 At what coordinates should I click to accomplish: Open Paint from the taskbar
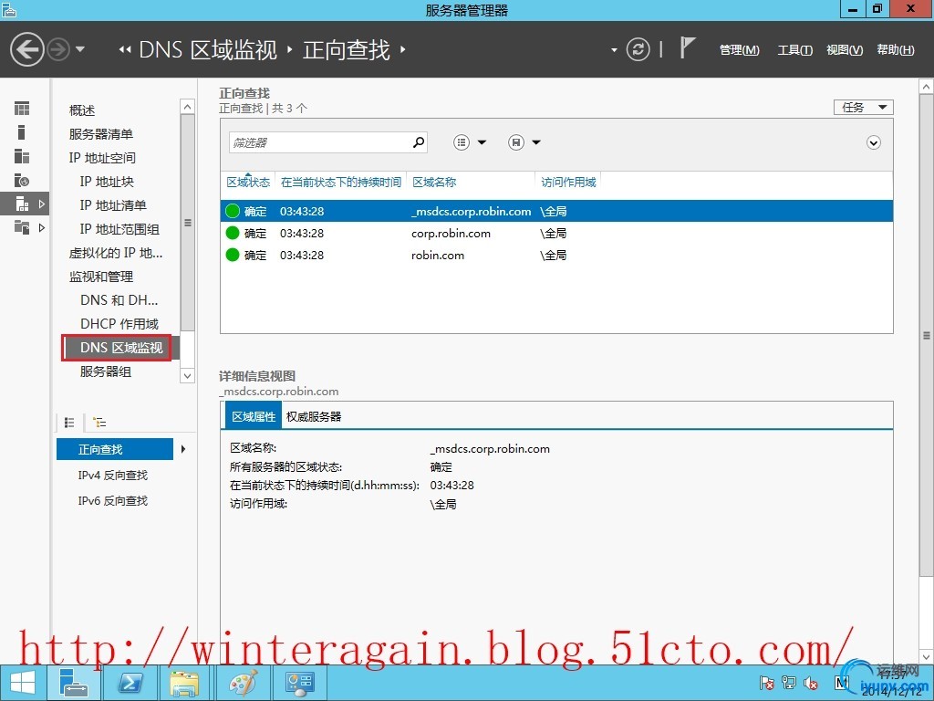pyautogui.click(x=243, y=683)
